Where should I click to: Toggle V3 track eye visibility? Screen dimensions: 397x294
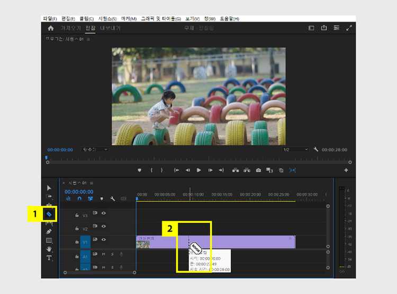[x=104, y=213]
